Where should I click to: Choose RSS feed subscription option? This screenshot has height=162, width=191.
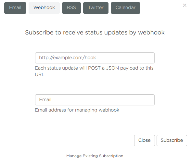[x=71, y=8]
